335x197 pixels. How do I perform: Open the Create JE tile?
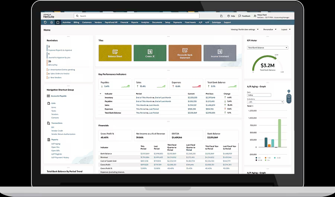tap(150, 53)
